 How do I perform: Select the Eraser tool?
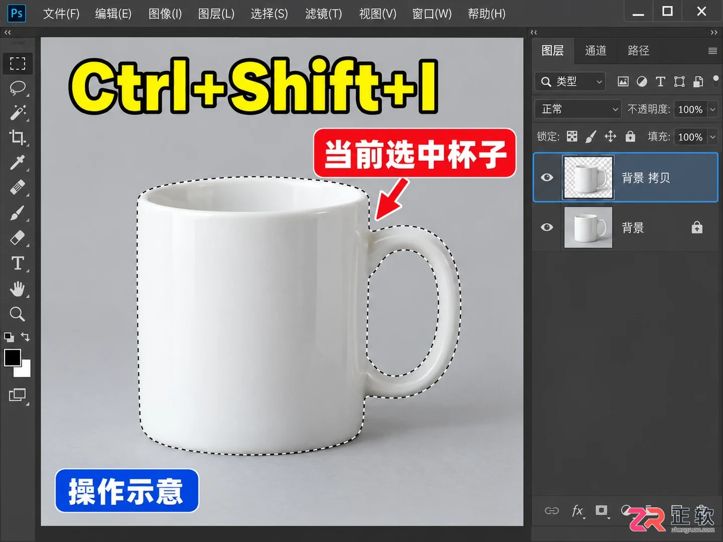coord(18,237)
